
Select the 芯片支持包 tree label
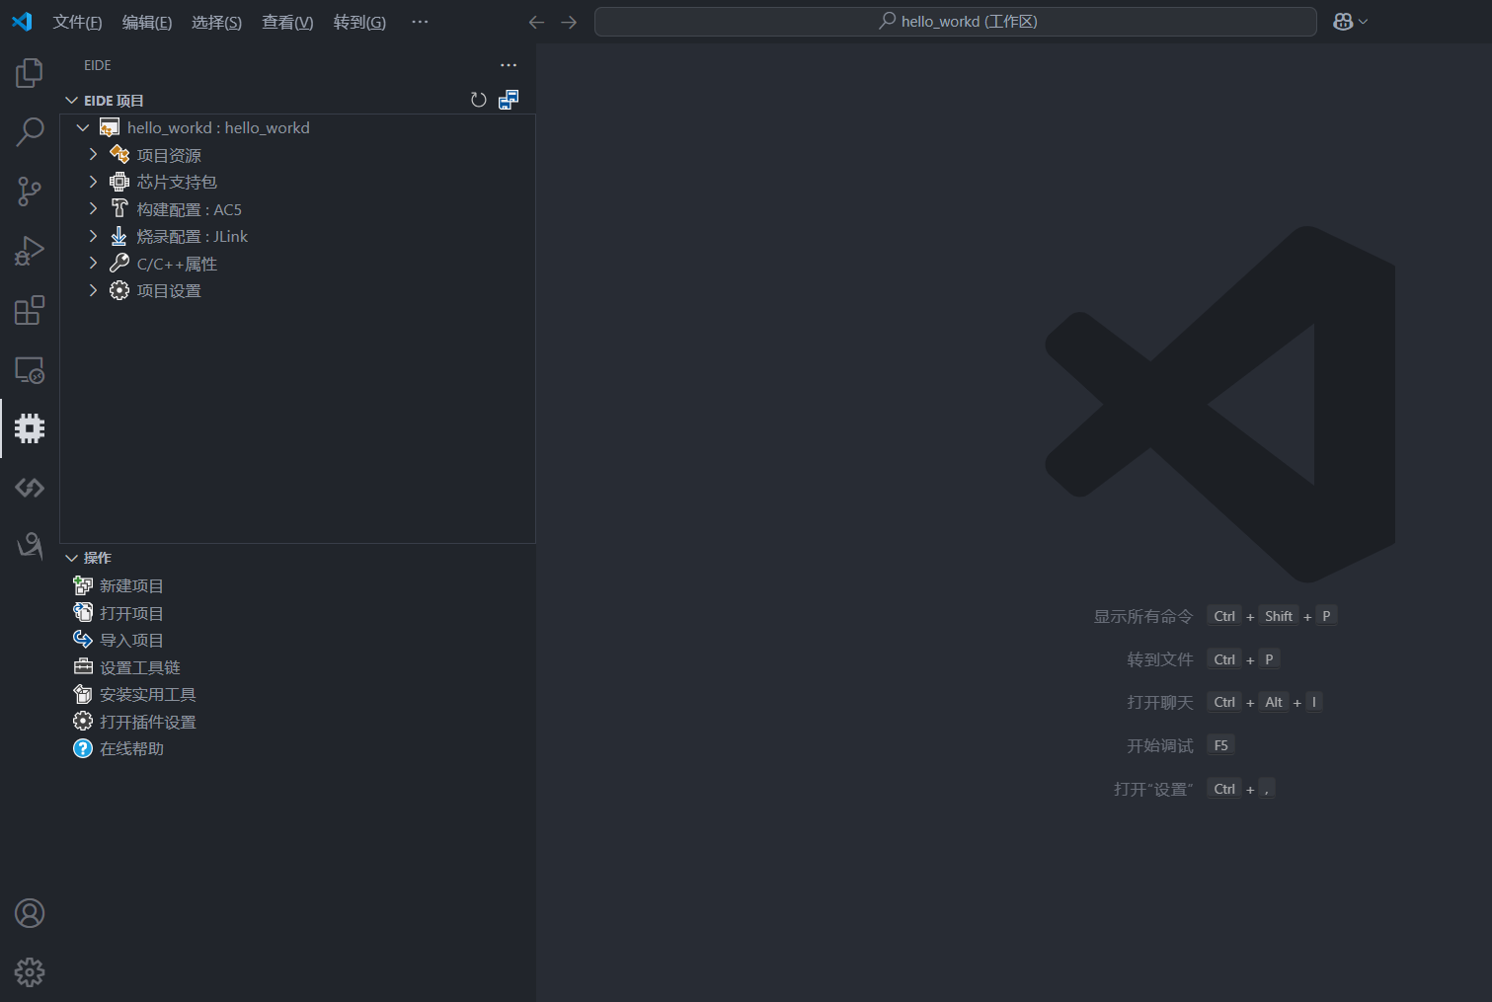(177, 182)
